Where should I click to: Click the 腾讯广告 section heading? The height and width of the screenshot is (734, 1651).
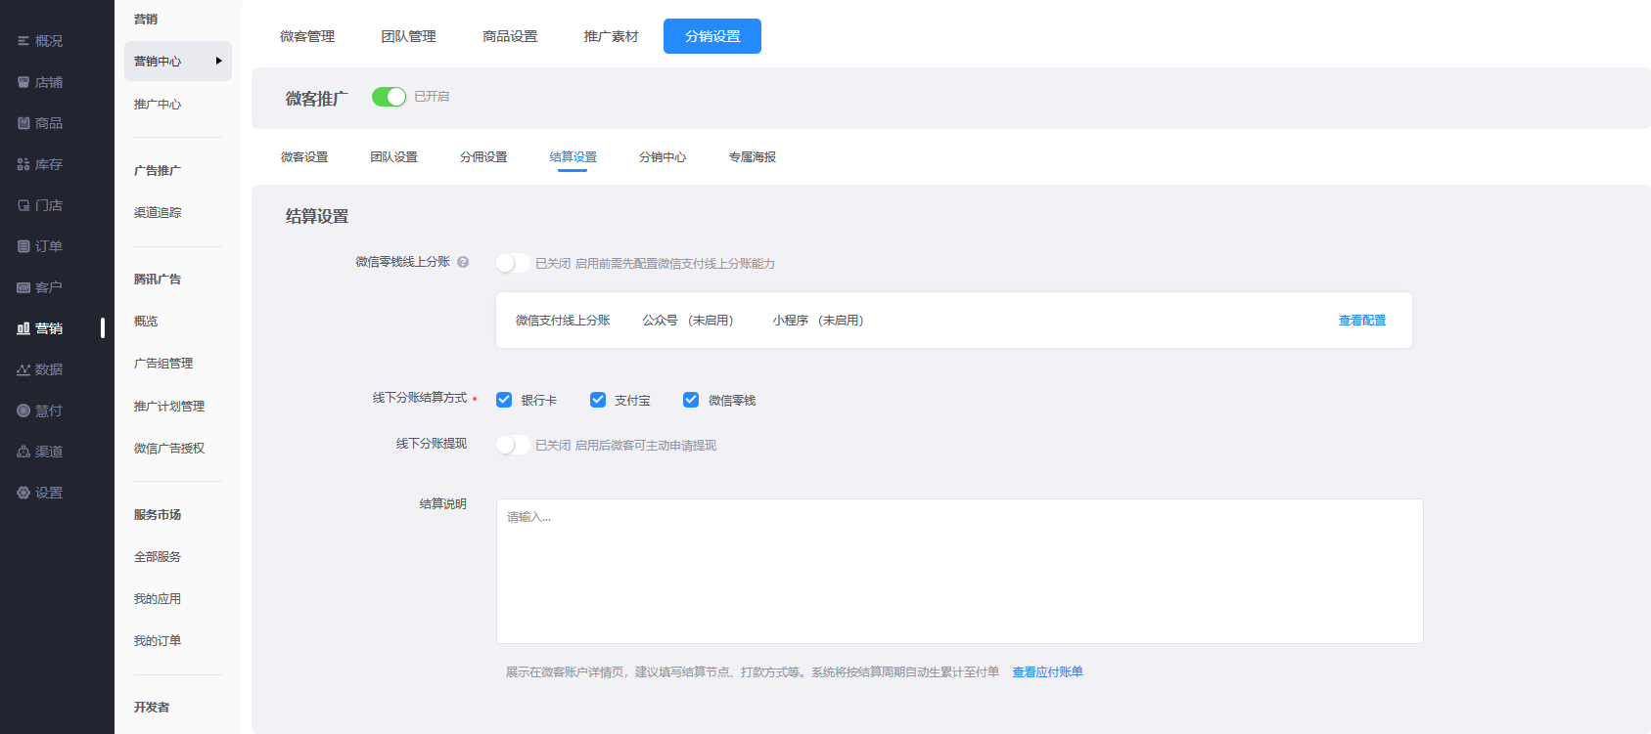(158, 280)
